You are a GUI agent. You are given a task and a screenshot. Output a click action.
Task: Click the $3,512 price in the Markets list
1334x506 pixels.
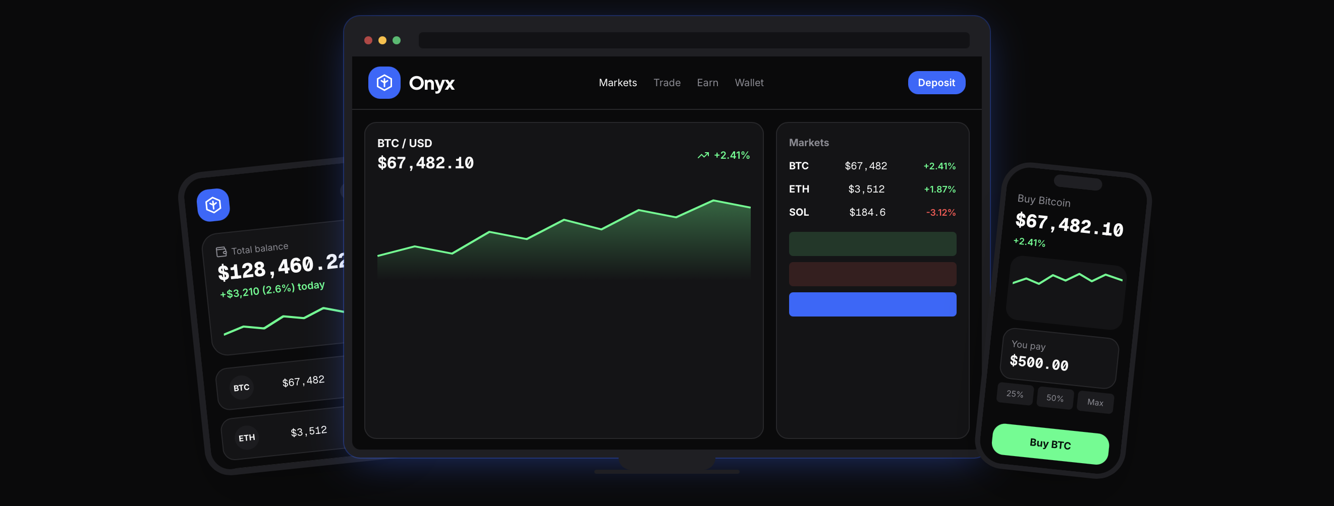tap(866, 189)
